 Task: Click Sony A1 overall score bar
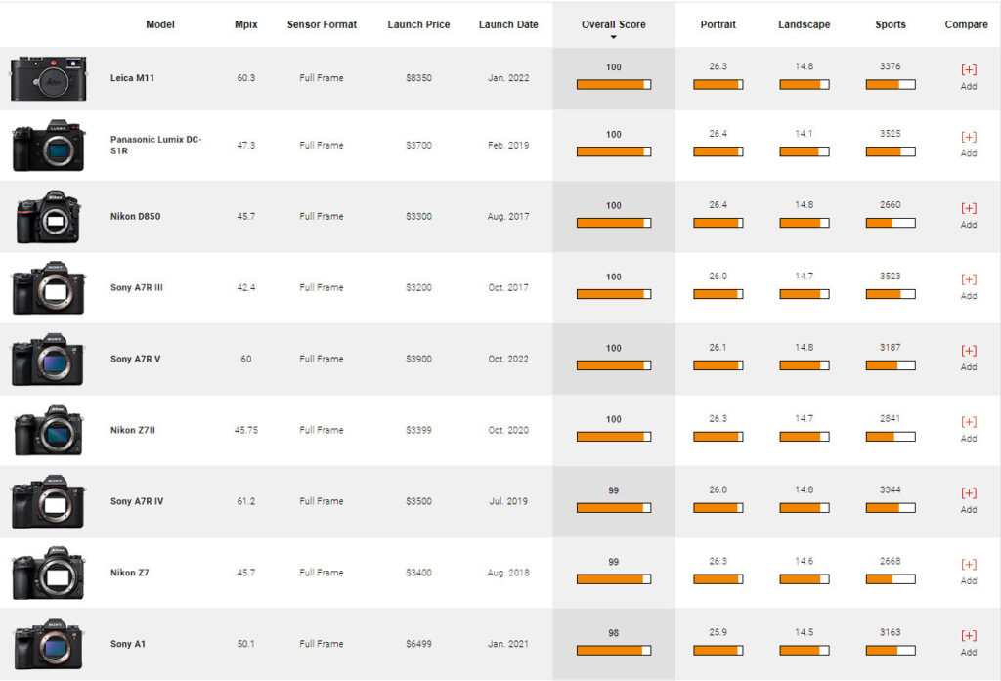pos(614,651)
